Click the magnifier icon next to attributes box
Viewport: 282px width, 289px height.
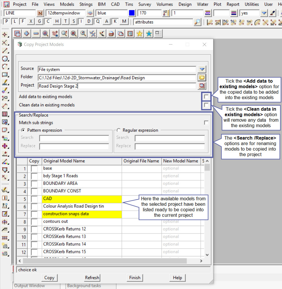197,22
